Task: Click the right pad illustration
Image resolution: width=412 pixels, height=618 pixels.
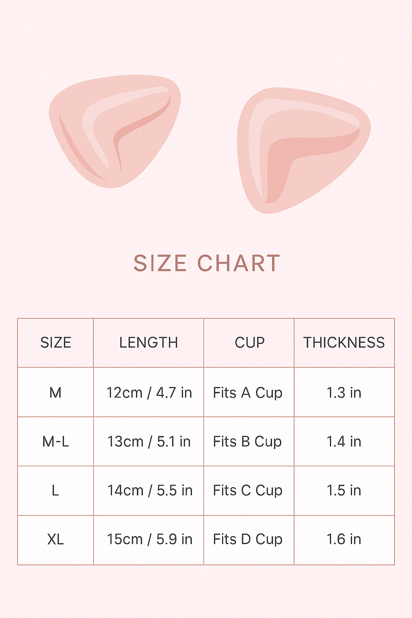Action: pos(303,150)
